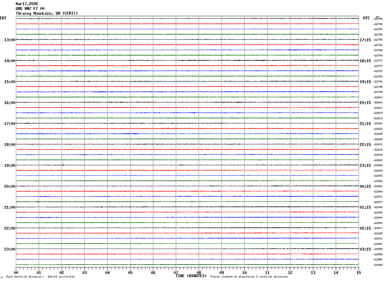
Task: Click minute label '15' on the time axis
Action: 359,273
